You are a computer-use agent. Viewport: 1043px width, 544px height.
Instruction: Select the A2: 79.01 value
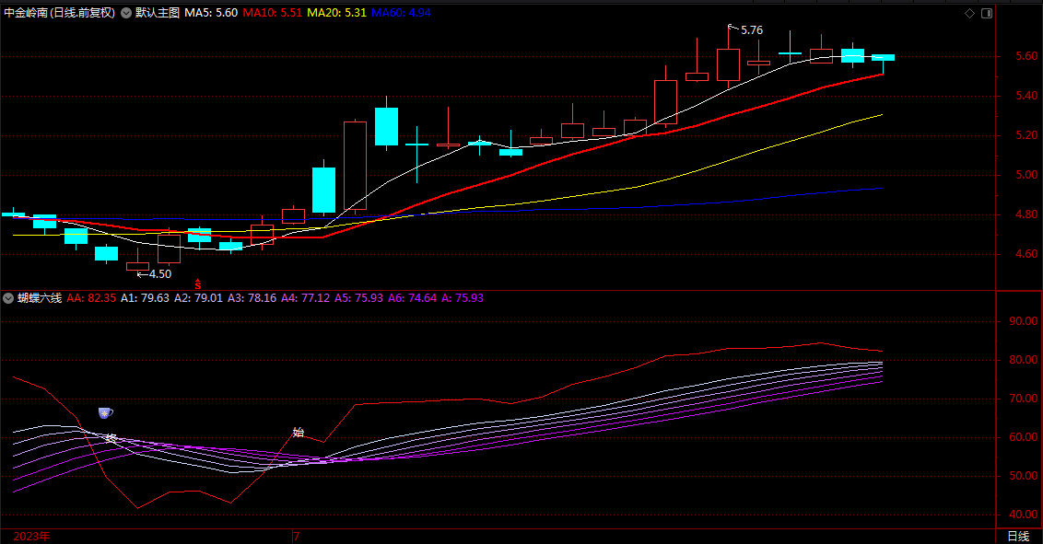198,298
